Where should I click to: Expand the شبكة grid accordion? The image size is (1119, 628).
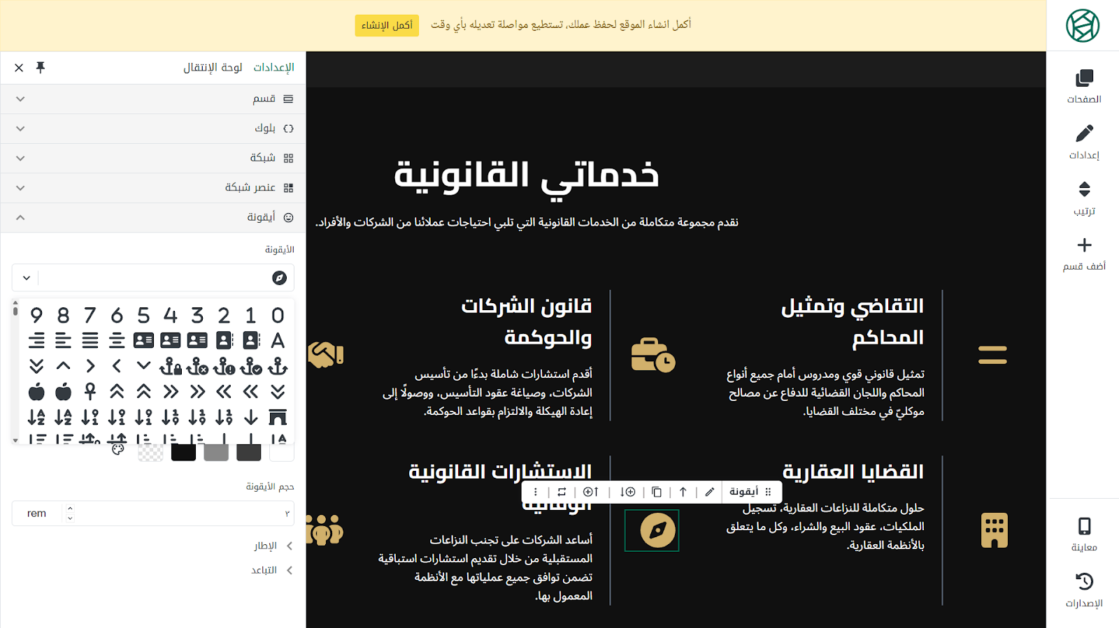(x=153, y=158)
